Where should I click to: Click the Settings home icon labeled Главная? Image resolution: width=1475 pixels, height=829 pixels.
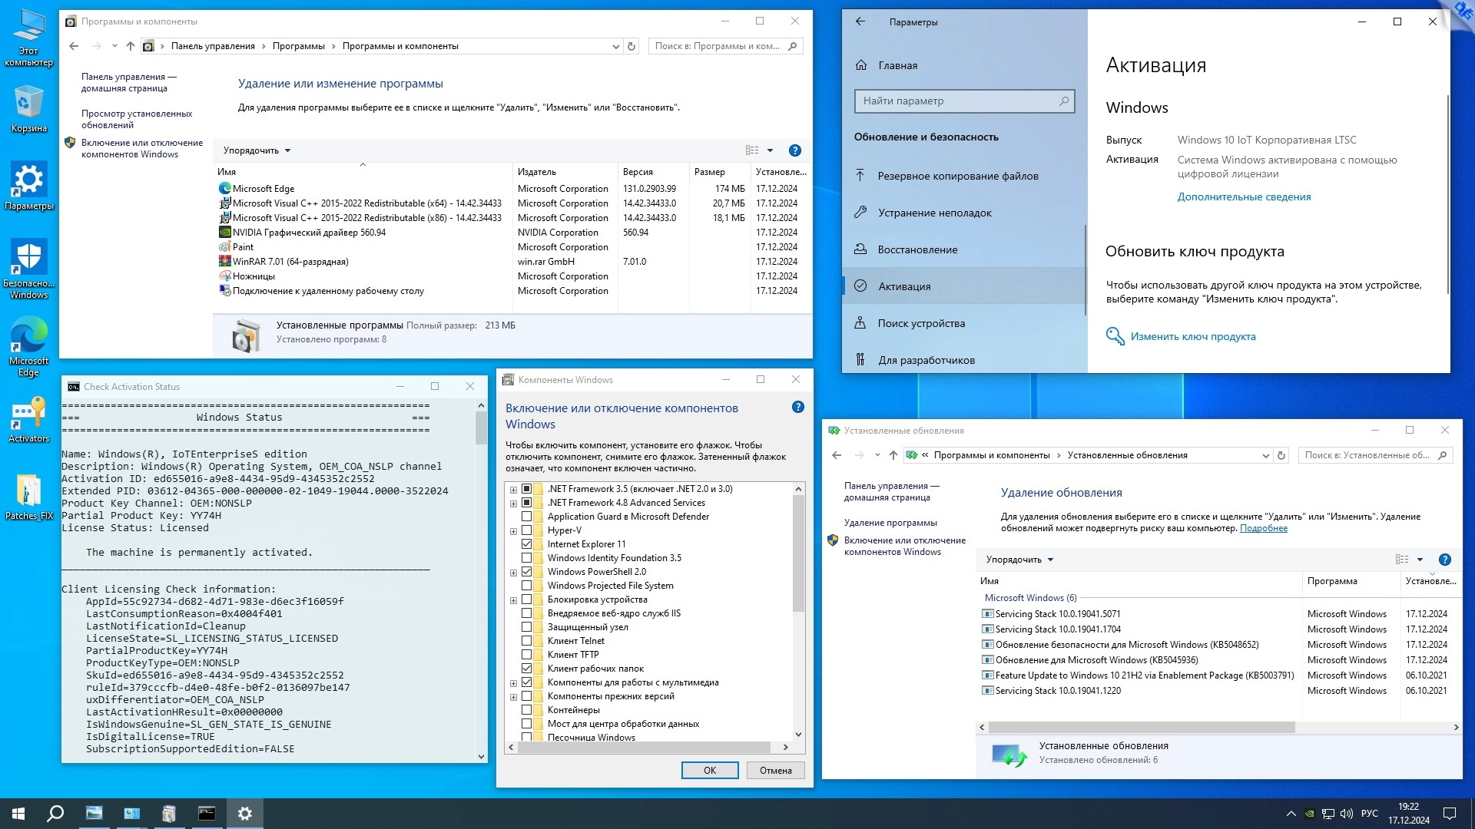[861, 65]
